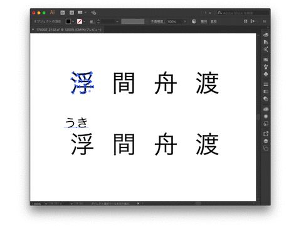Open the control panel menu icon
The height and width of the screenshot is (226, 301).
pyautogui.click(x=265, y=21)
